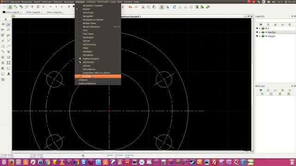Choose 'Same properties' menu entry

pyautogui.click(x=98, y=83)
